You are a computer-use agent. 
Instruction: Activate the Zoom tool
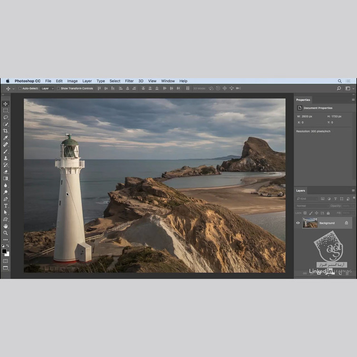(x=6, y=233)
